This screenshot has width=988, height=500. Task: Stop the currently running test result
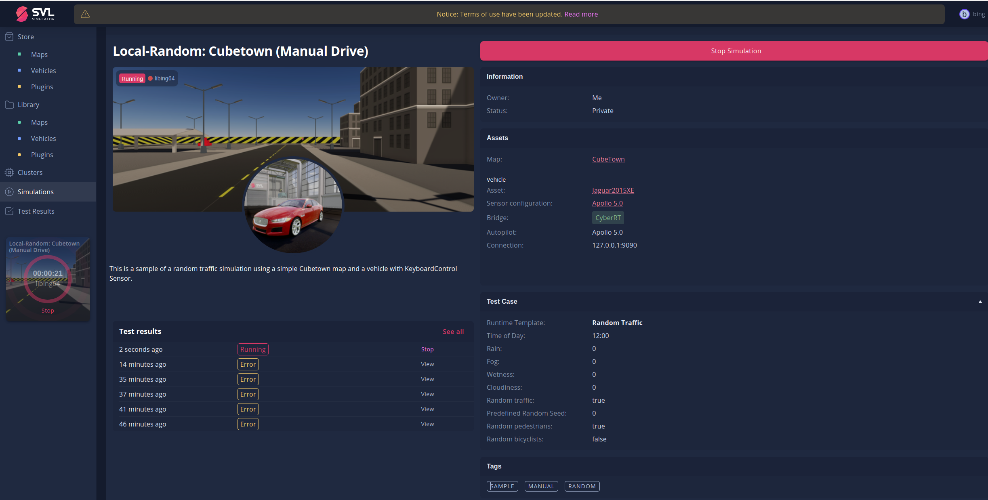tap(427, 349)
